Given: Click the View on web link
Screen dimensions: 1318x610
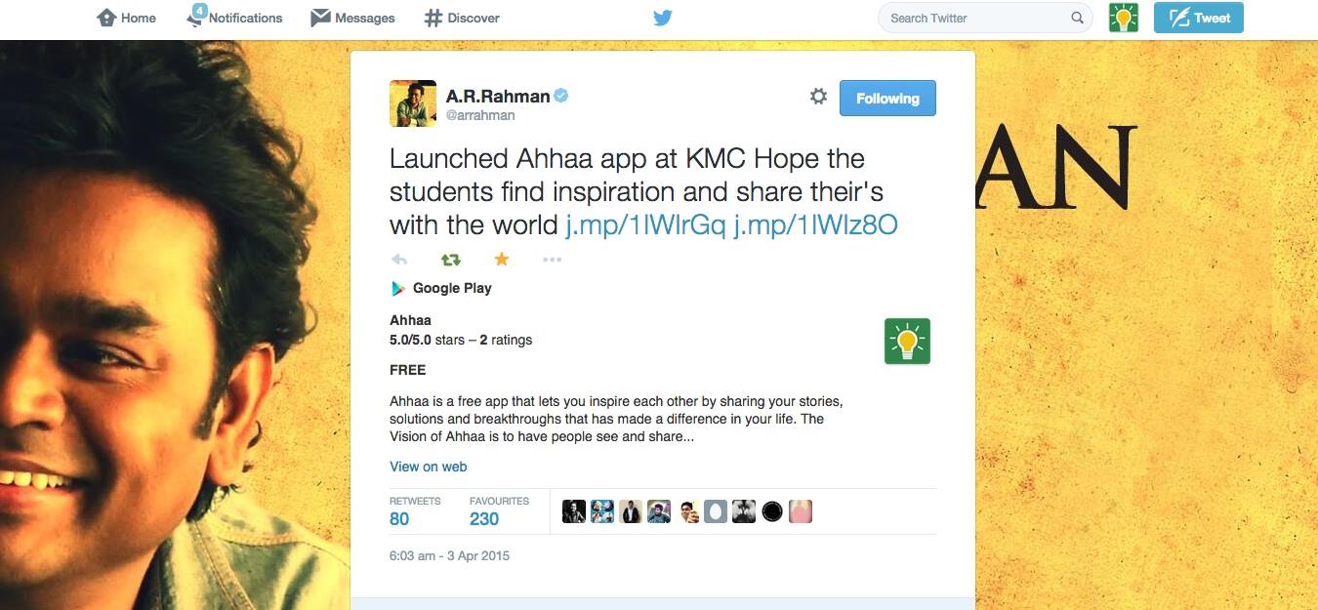Looking at the screenshot, I should point(428,467).
